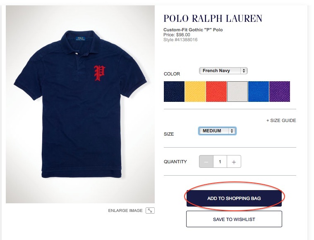The height and width of the screenshot is (240, 314).
Task: Select the royal blue color swatch
Action: 259,92
